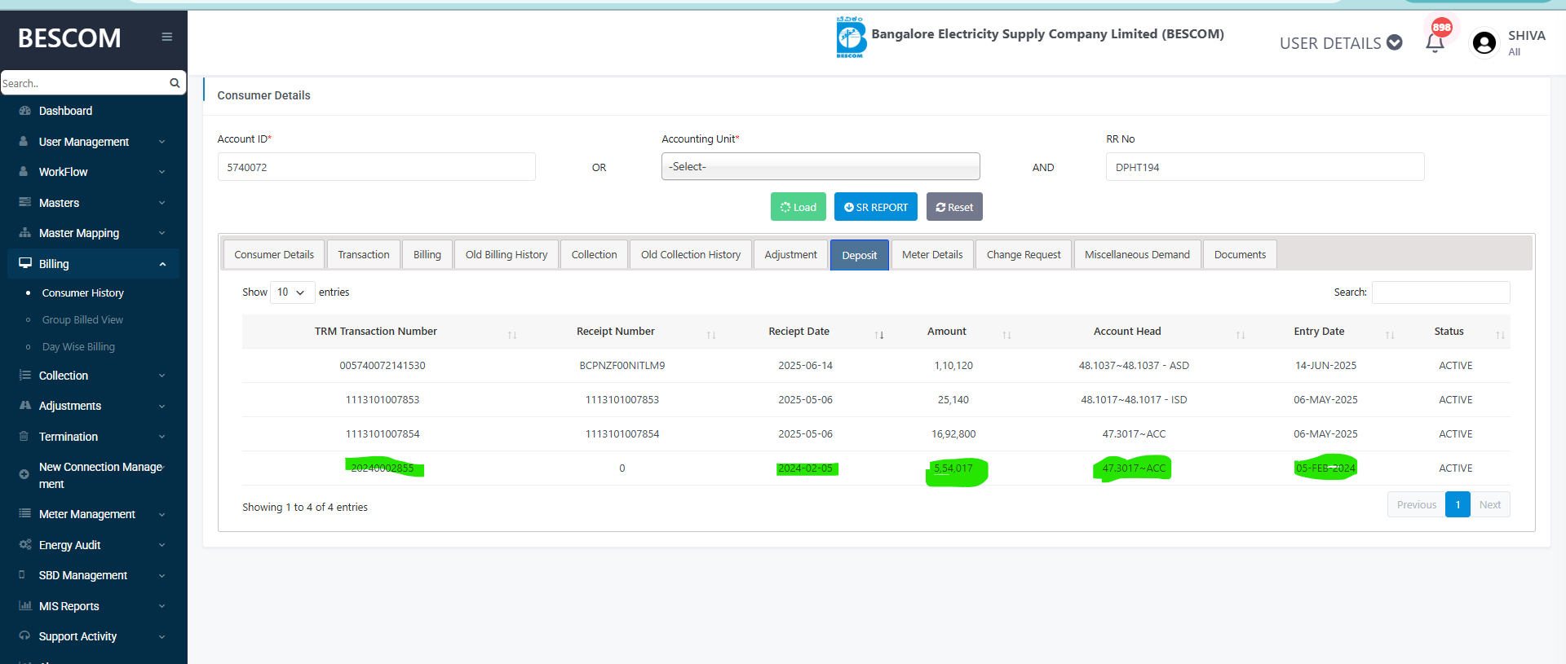Image resolution: width=1566 pixels, height=664 pixels.
Task: Click the SHIVA user profile avatar
Action: tap(1484, 43)
